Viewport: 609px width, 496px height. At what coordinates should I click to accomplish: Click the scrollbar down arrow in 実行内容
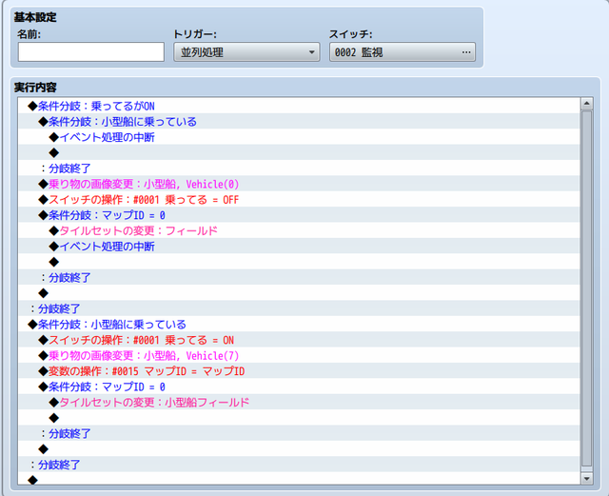coord(586,479)
